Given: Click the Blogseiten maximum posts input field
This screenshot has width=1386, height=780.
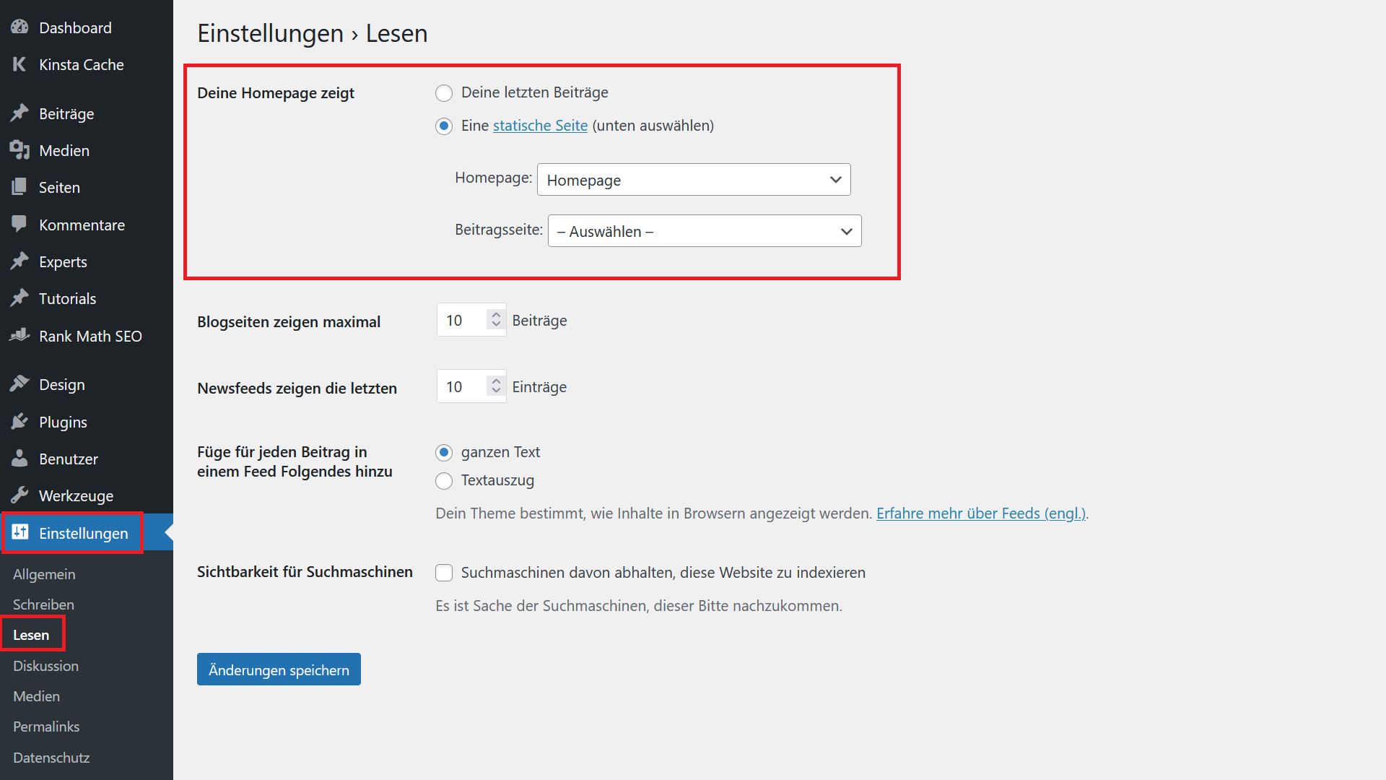Looking at the screenshot, I should (x=462, y=320).
